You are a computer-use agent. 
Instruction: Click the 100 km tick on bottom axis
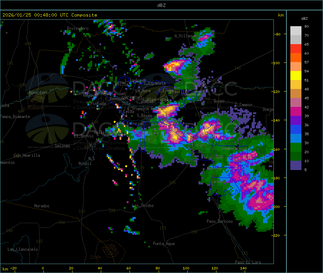(186, 268)
